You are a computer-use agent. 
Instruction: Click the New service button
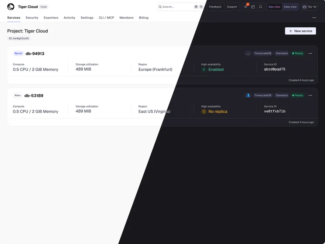(300, 31)
